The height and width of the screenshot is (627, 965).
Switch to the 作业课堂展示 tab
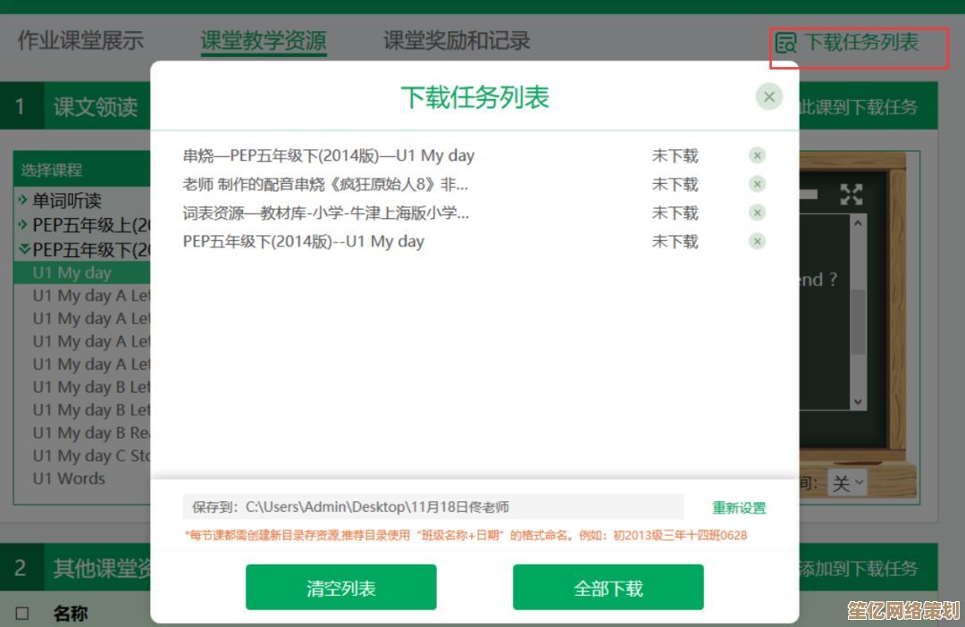tap(80, 40)
